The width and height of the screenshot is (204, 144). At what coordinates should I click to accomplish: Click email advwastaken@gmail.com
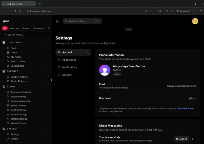pos(181,86)
